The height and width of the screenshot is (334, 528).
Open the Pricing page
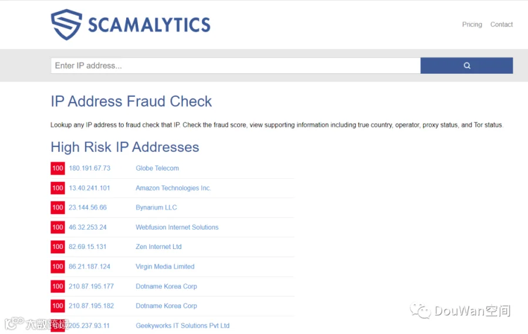(472, 25)
